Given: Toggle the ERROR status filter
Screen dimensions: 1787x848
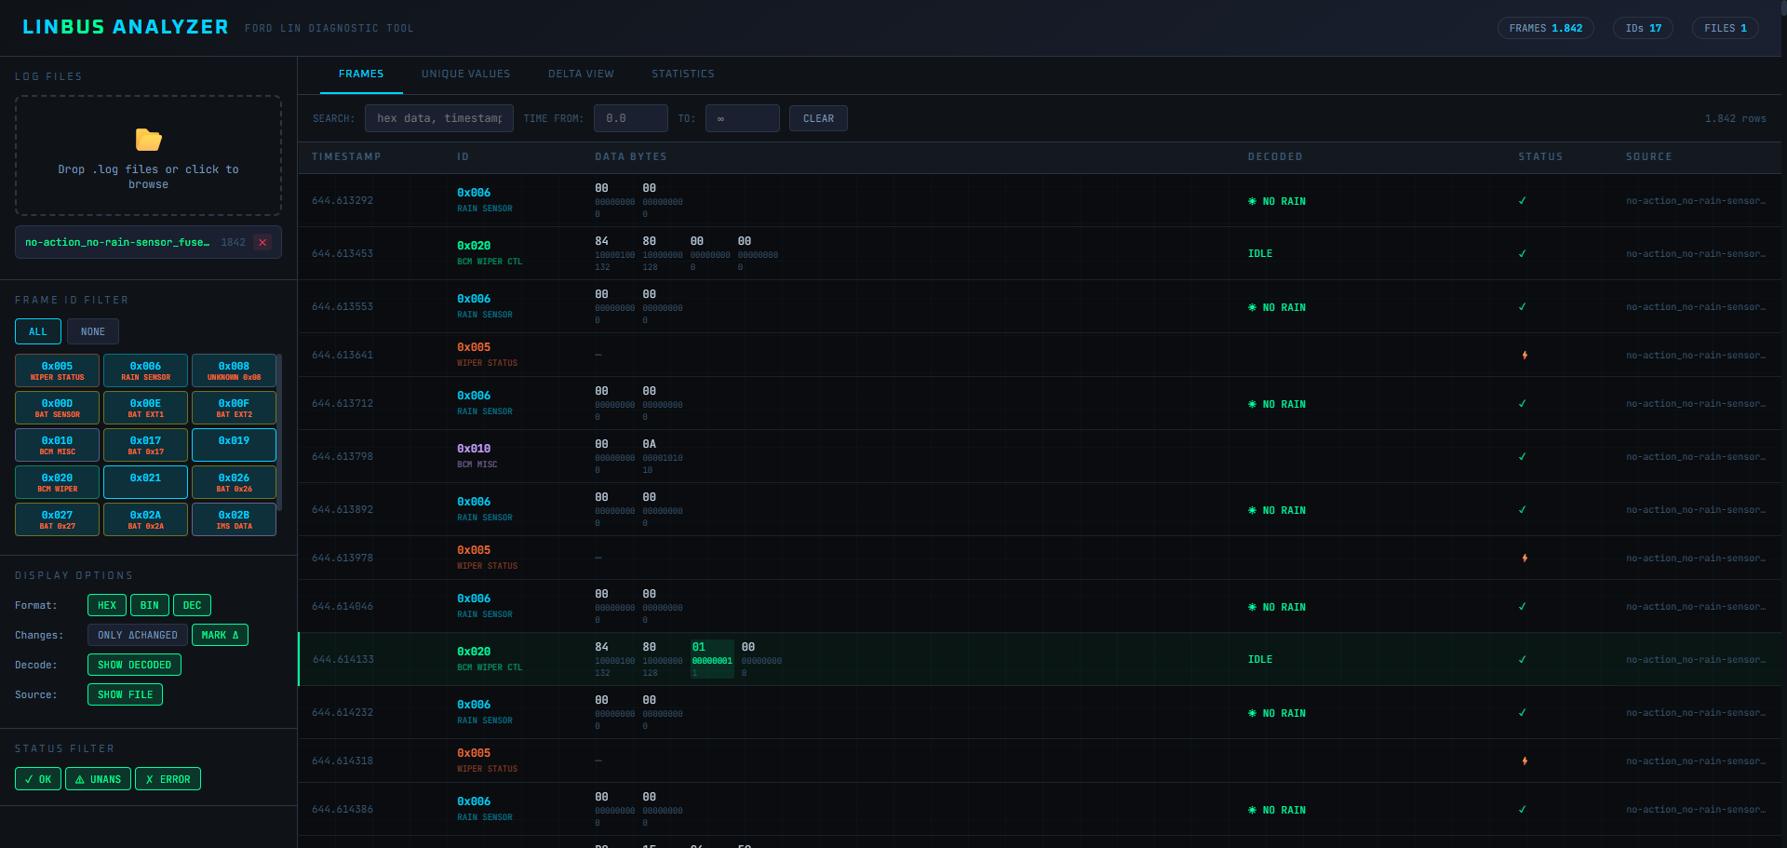Looking at the screenshot, I should 168,779.
